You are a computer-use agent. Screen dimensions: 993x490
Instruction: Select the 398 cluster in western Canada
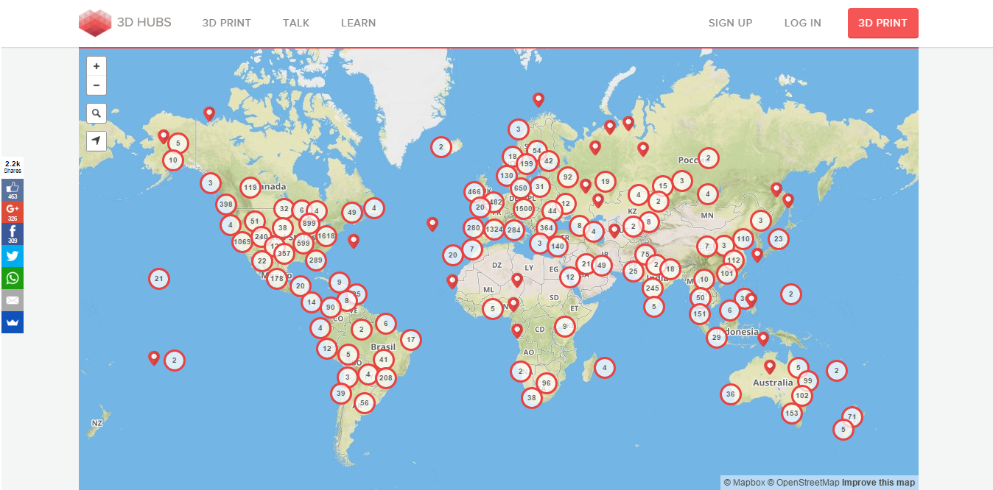226,204
